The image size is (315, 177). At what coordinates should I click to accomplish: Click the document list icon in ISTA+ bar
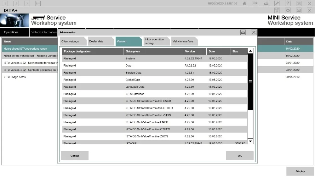click(277, 10)
